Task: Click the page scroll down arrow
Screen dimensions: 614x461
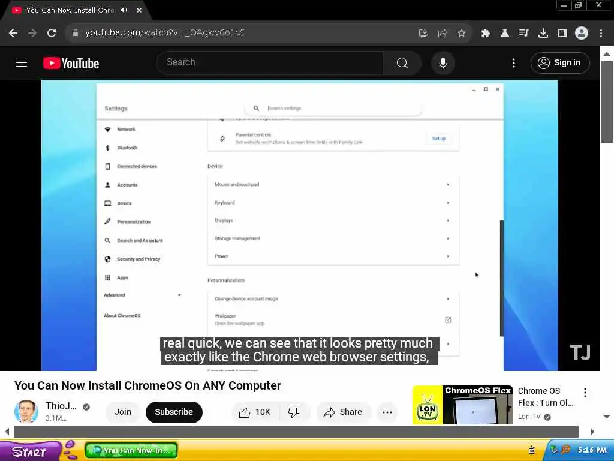Action: coord(607,417)
